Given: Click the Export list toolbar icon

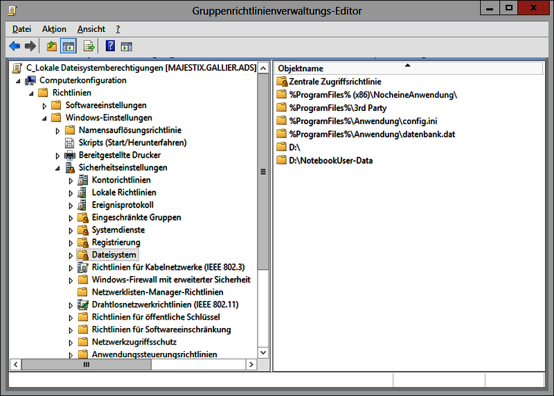Looking at the screenshot, I should point(89,46).
